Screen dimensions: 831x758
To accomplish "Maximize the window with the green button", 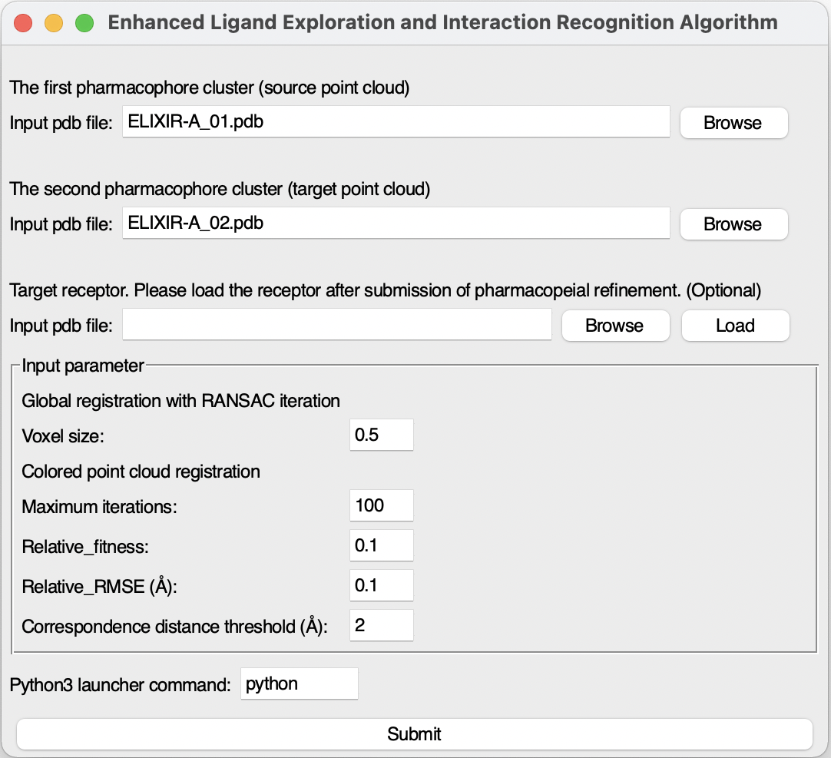I will coord(84,23).
